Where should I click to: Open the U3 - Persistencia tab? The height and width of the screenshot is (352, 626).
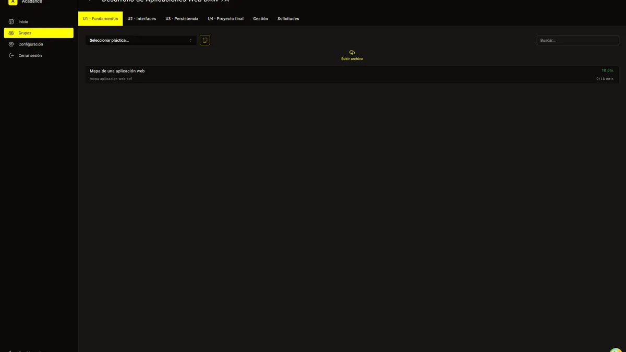tap(182, 19)
